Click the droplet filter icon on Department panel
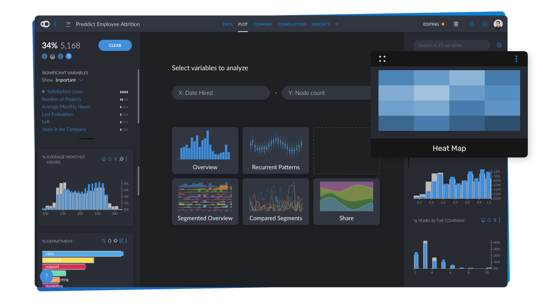This screenshot has width=543, height=304. 109,240
